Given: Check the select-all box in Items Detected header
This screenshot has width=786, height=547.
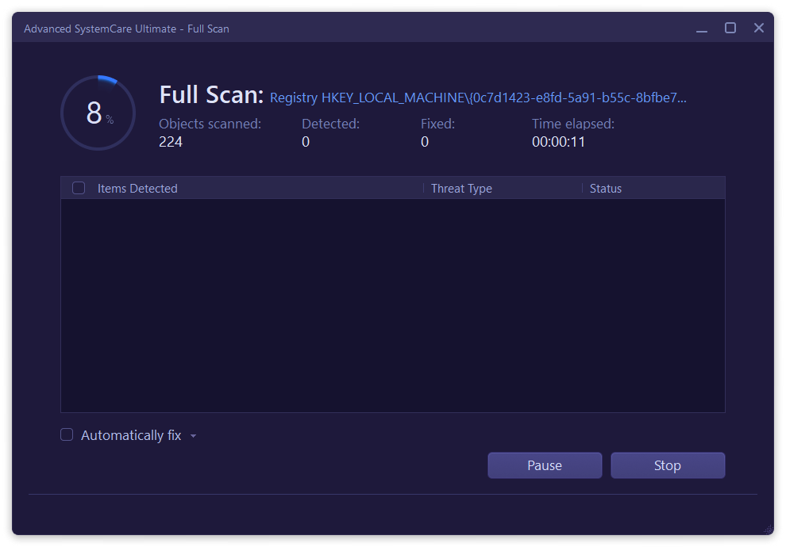Looking at the screenshot, I should click(x=78, y=188).
